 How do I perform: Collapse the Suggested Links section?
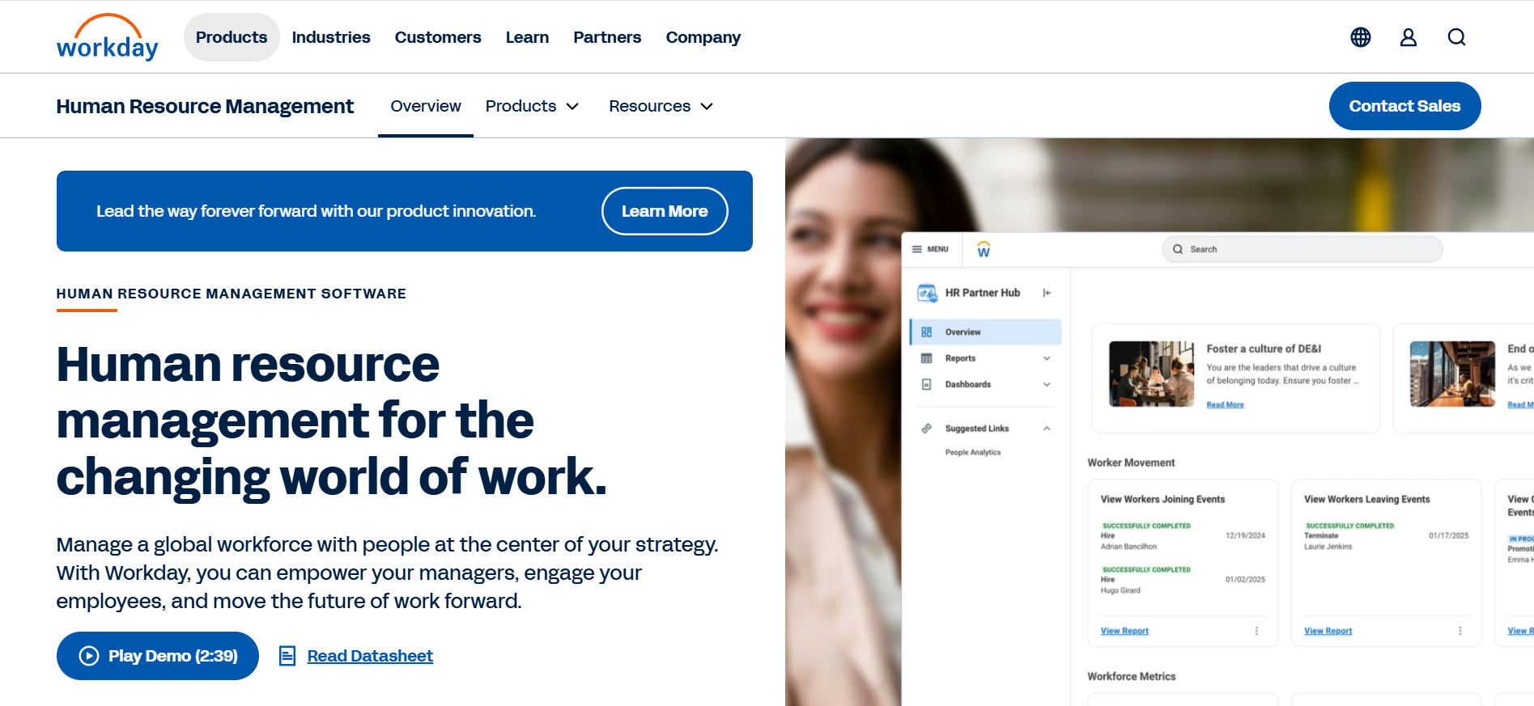click(1047, 429)
